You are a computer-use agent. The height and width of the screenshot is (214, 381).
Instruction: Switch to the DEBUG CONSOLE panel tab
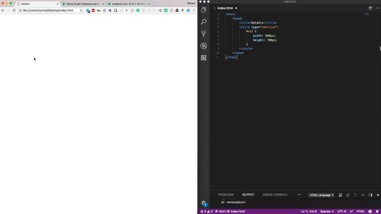(275, 194)
